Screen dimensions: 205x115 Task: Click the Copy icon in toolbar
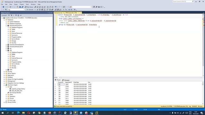click(x=50, y=7)
